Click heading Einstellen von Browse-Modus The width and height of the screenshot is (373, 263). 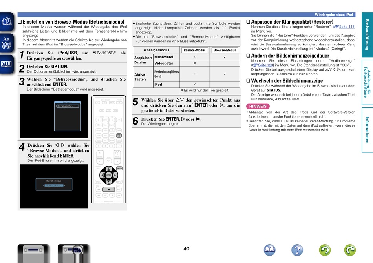pos(73,22)
